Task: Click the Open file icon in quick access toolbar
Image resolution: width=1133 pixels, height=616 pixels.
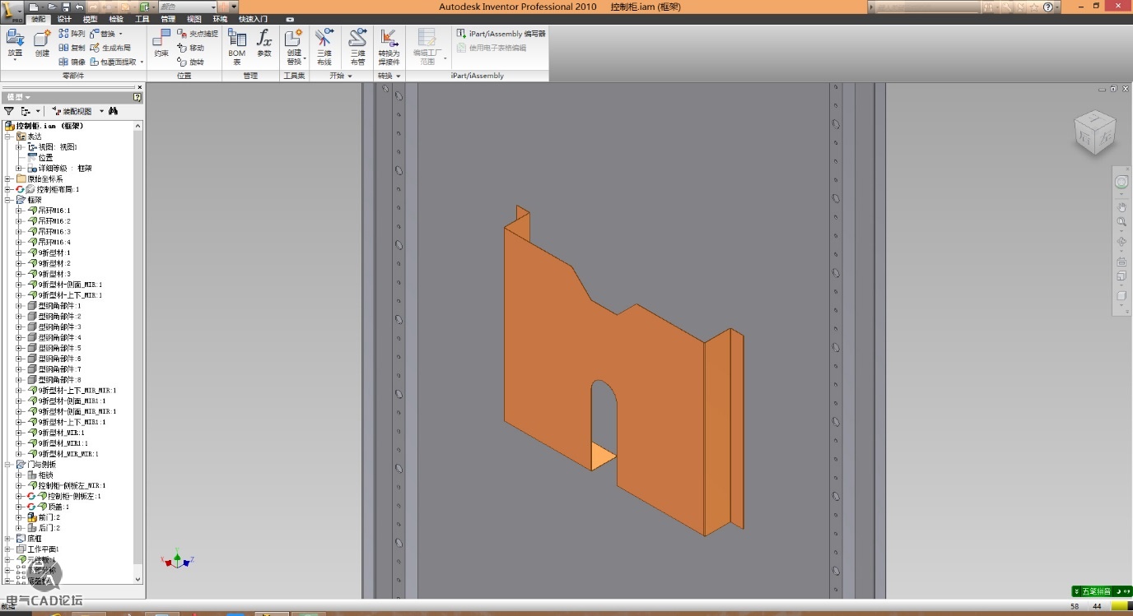Action: pos(51,7)
